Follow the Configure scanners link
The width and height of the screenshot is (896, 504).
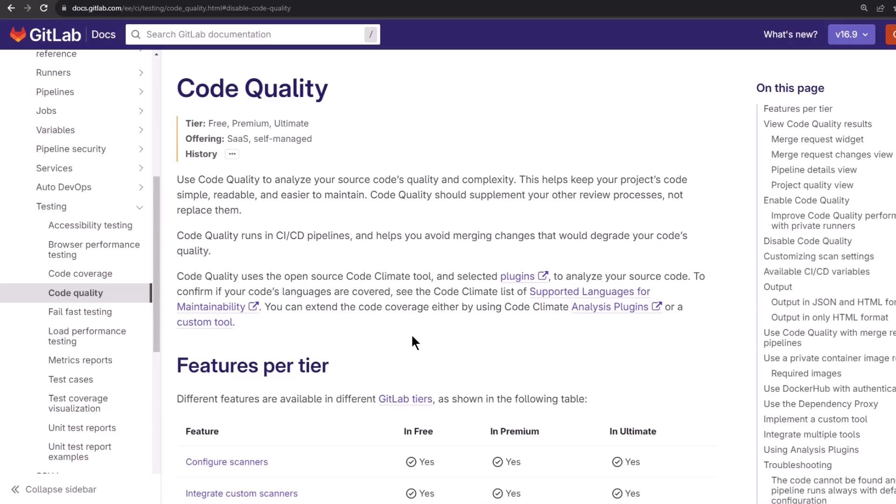[226, 462]
